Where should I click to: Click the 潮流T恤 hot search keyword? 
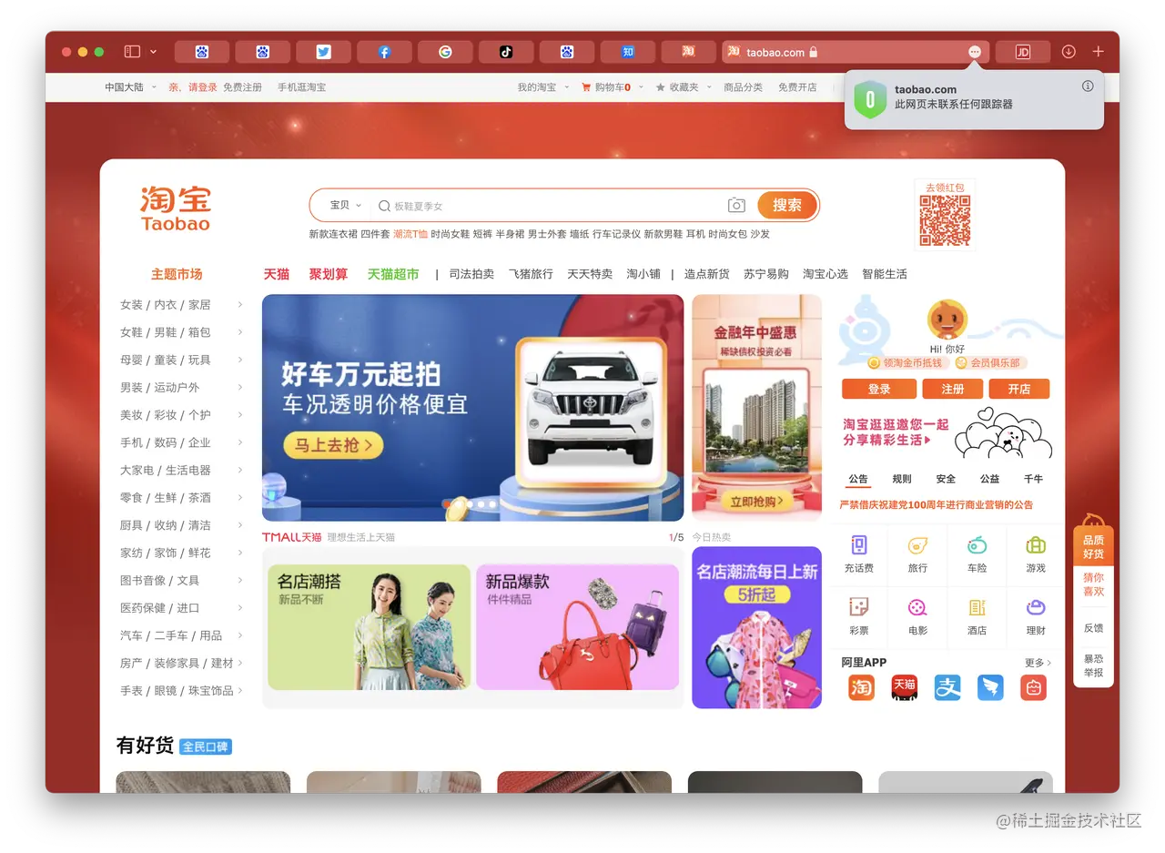point(410,234)
